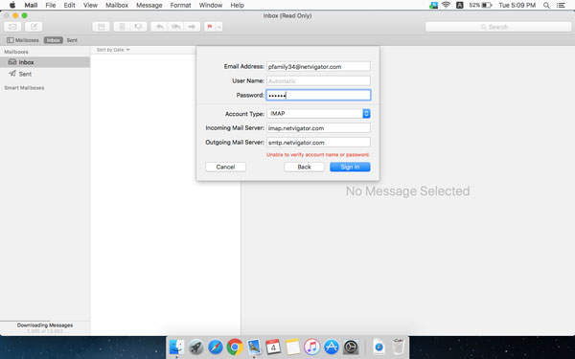The height and width of the screenshot is (359, 575).
Task: Open the Edit menu
Action: click(x=69, y=5)
